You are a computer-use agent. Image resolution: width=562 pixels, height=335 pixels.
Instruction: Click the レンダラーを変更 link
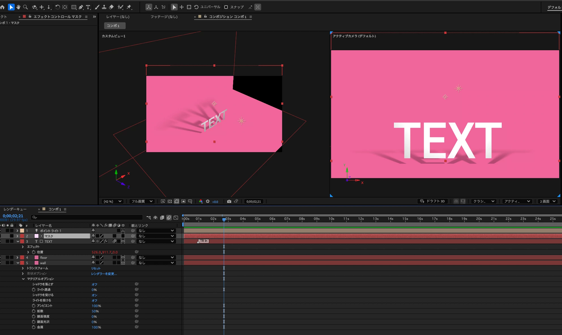[x=104, y=274]
